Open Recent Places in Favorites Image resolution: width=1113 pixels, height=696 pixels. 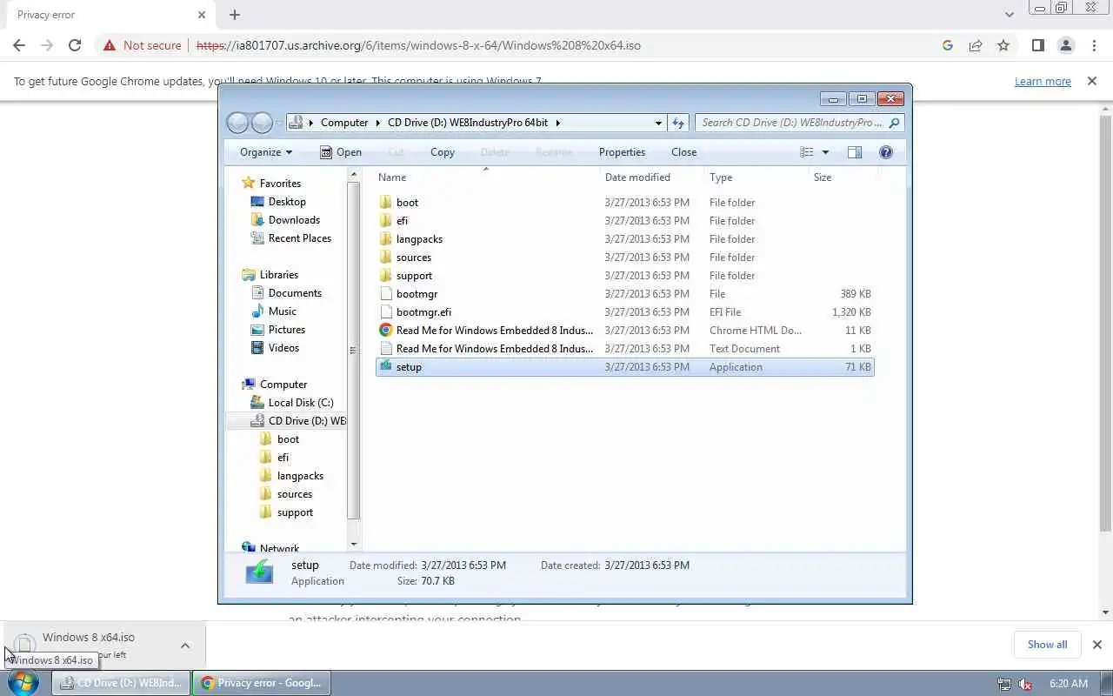point(300,238)
